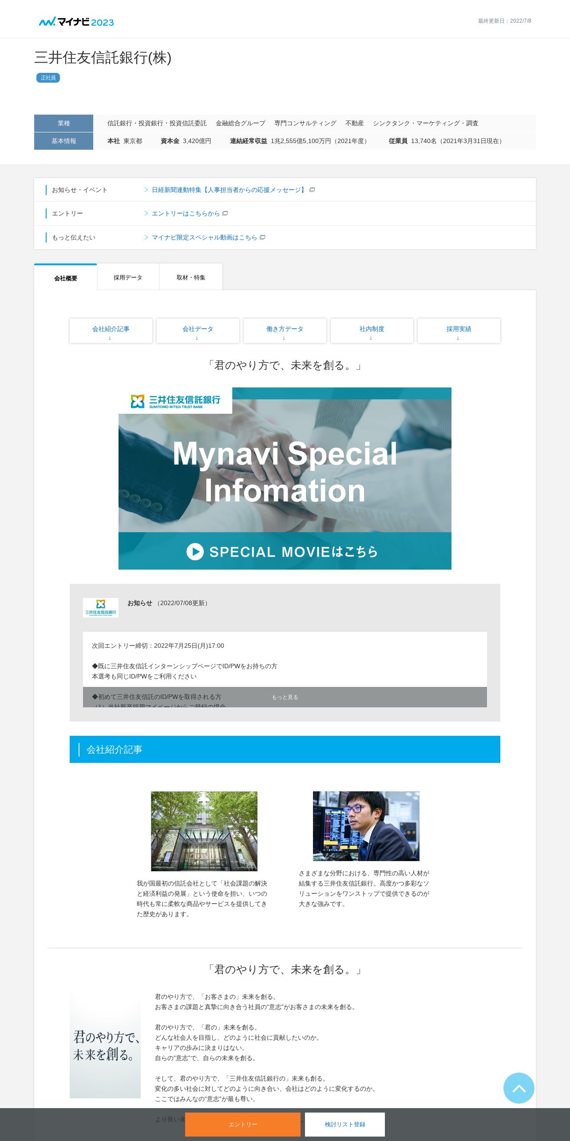Click the 正社員 badge
This screenshot has height=1141, width=570.
(48, 78)
